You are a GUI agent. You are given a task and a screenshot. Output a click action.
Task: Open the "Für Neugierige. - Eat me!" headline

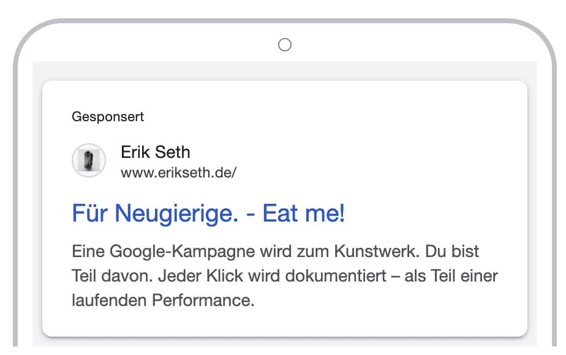(x=208, y=214)
